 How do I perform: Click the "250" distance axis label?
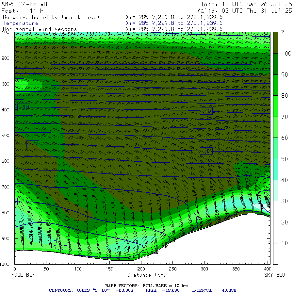click(173, 269)
